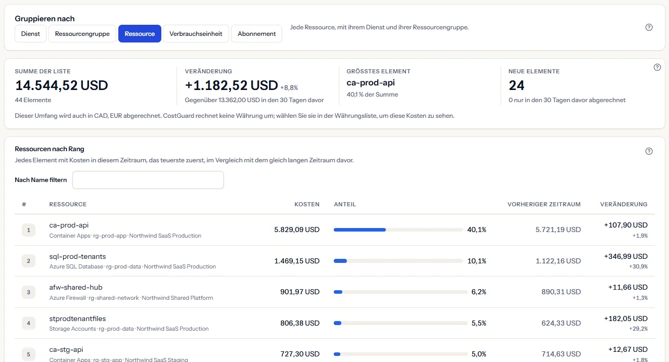Click the 806,38 USD cost value

(x=300, y=323)
